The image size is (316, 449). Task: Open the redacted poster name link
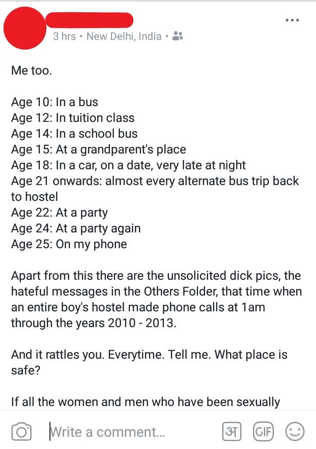(x=89, y=20)
